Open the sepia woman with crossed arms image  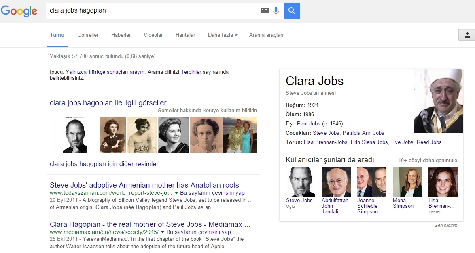pos(113,134)
